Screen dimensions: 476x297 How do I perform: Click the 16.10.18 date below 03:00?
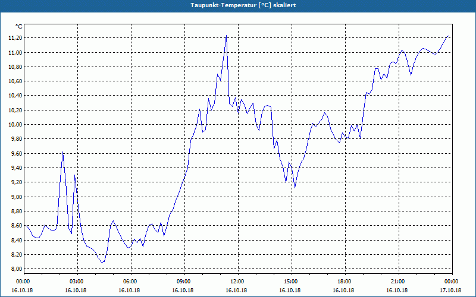pos(76,290)
